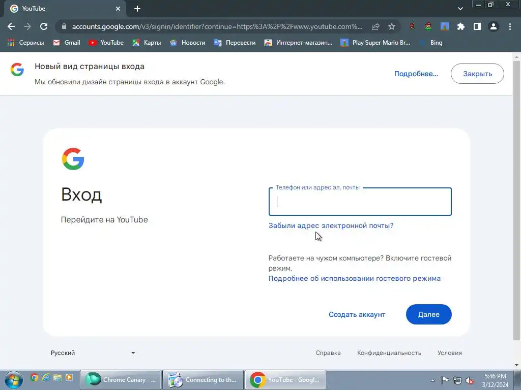Image resolution: width=521 pixels, height=390 pixels.
Task: Open the Windows Start menu
Action: tap(14, 380)
